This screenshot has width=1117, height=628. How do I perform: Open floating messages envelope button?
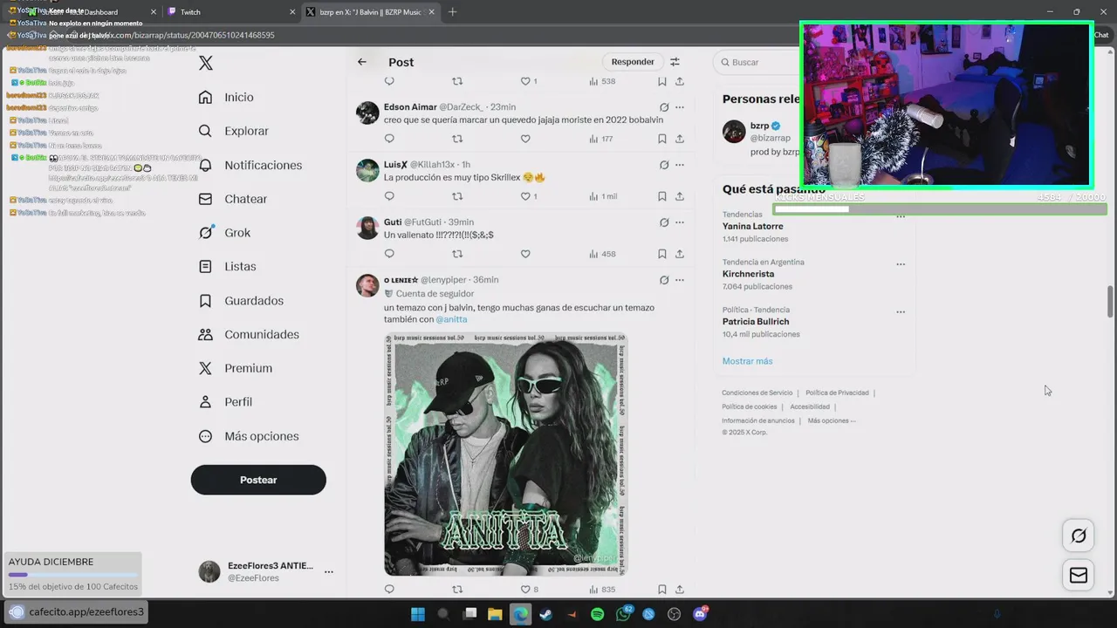point(1079,575)
